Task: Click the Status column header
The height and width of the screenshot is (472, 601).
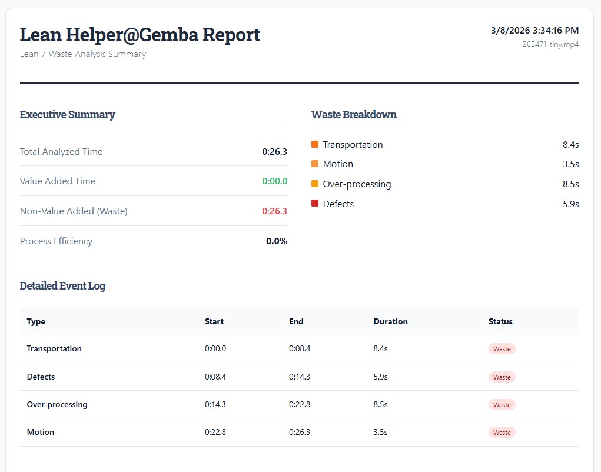Action: (500, 321)
